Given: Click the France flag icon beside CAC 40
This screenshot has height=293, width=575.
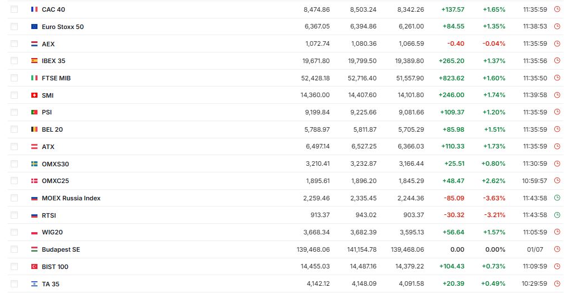Looking at the screenshot, I should pos(35,9).
